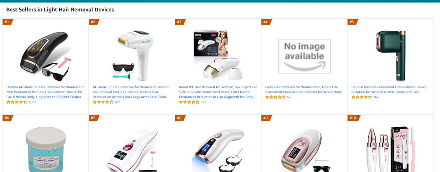
Task: Open the BoSidin Painless Permanent Hair Removal link
Action: 389,89
